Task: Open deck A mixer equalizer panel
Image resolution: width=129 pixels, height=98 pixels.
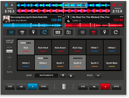Action: [11, 32]
